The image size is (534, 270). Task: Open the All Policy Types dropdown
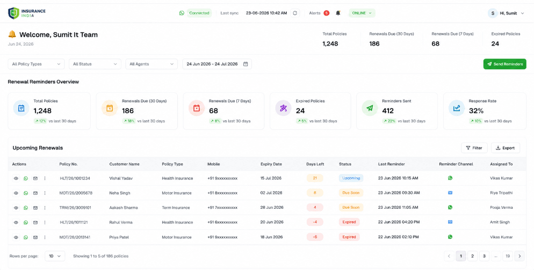point(36,64)
